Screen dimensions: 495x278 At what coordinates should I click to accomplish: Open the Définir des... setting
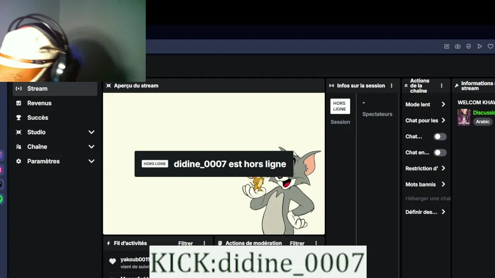(x=425, y=212)
